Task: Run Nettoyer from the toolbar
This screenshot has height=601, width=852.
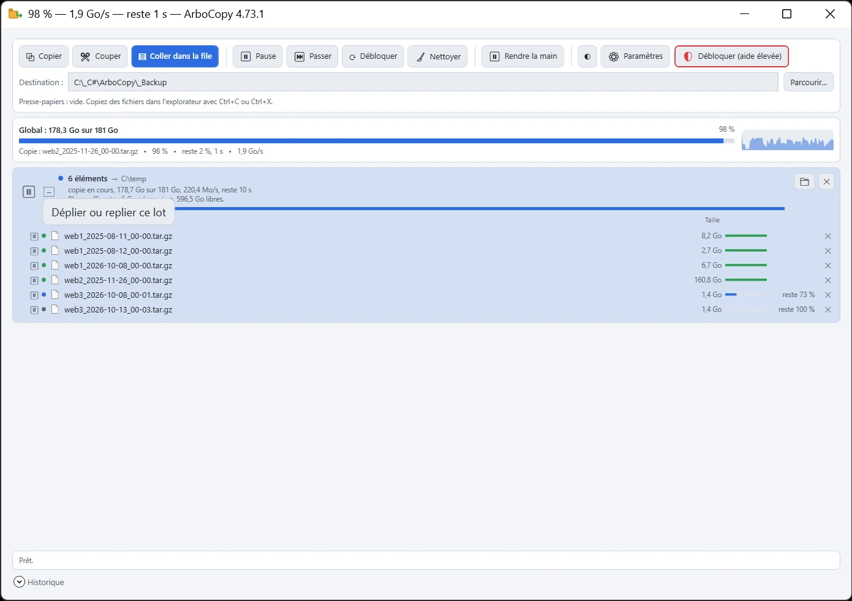Action: click(438, 56)
